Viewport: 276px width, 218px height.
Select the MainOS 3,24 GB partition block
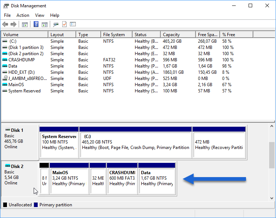tap(69, 179)
